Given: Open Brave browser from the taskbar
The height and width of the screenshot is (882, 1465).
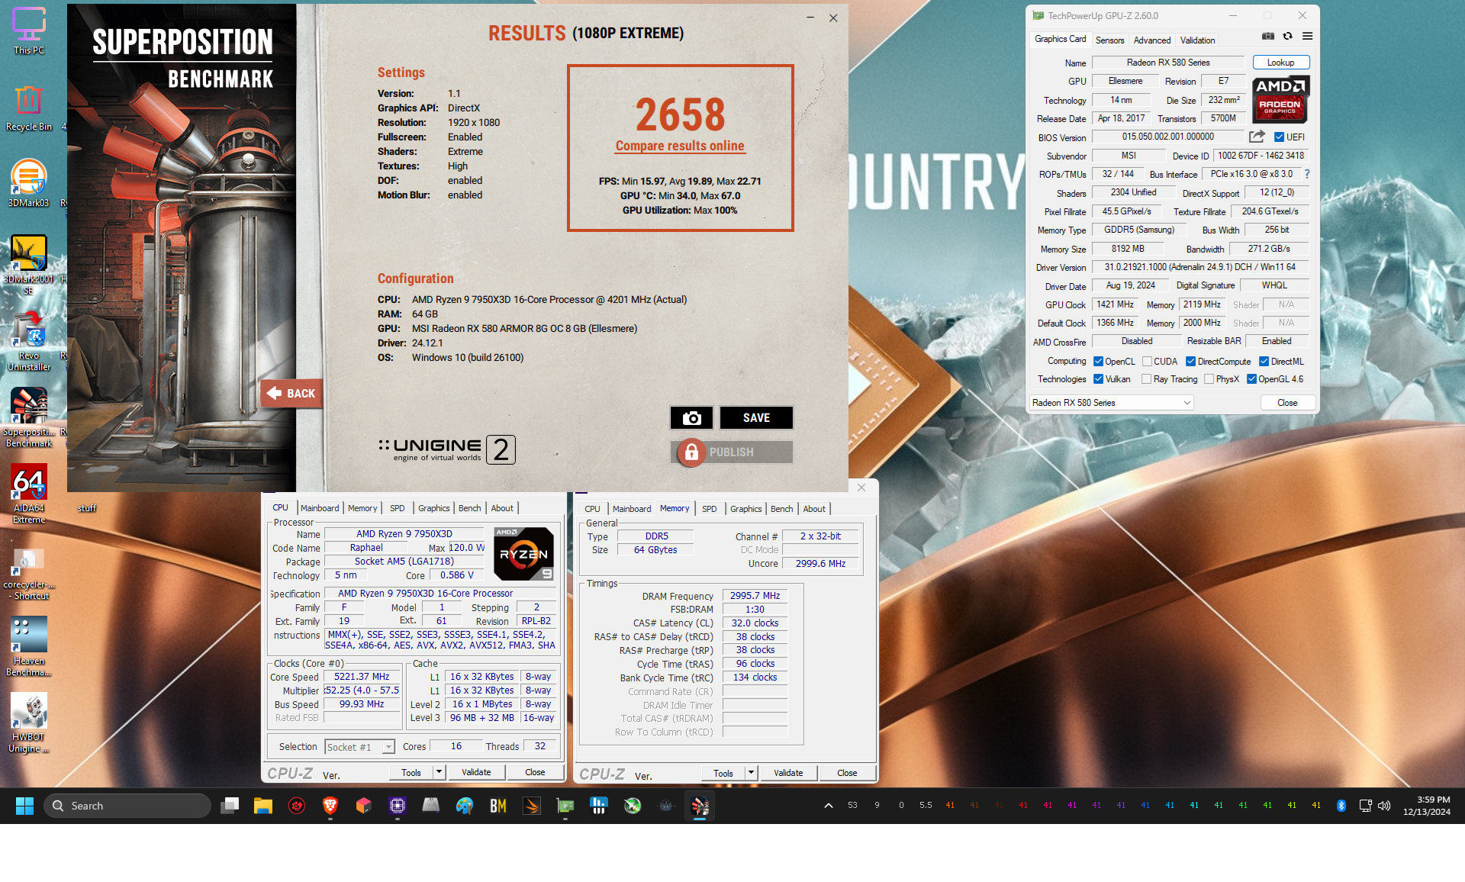Looking at the screenshot, I should coord(330,806).
